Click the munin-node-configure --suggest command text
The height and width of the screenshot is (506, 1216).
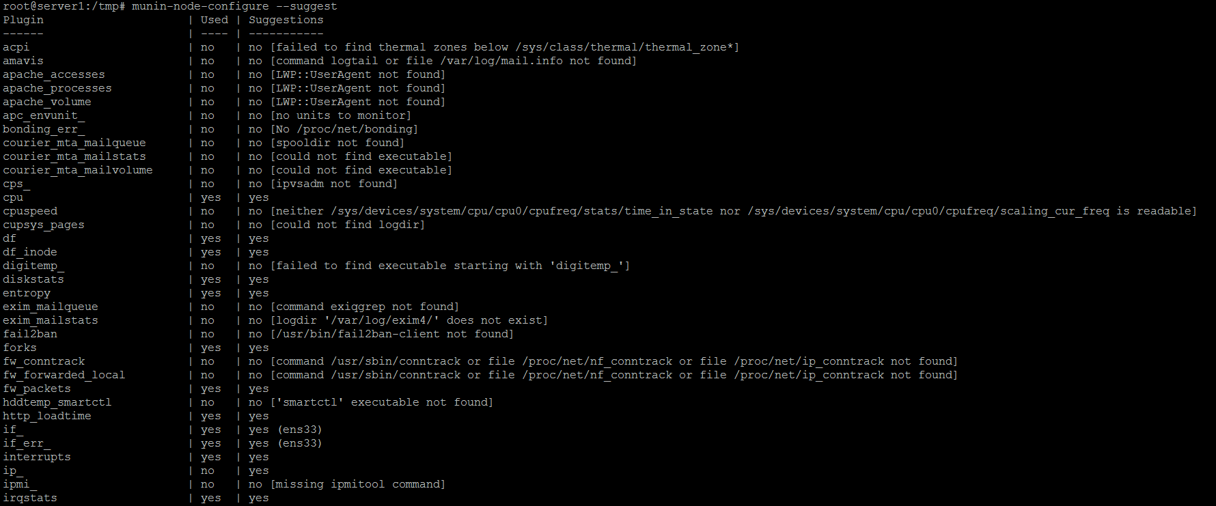(x=234, y=6)
